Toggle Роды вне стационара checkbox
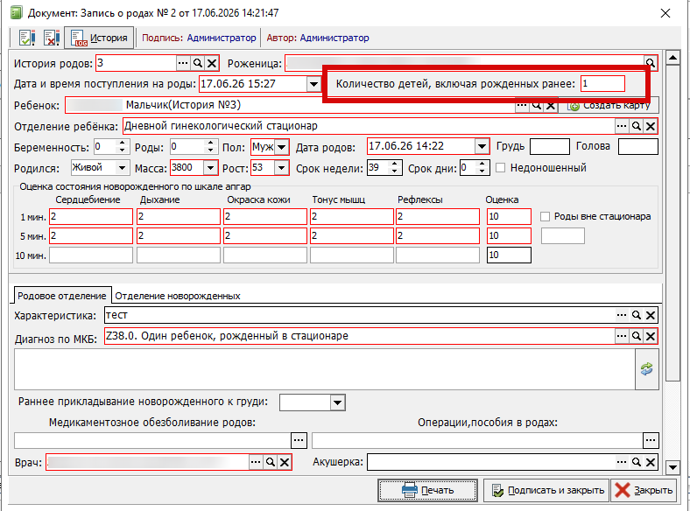The width and height of the screenshot is (690, 511). (545, 216)
